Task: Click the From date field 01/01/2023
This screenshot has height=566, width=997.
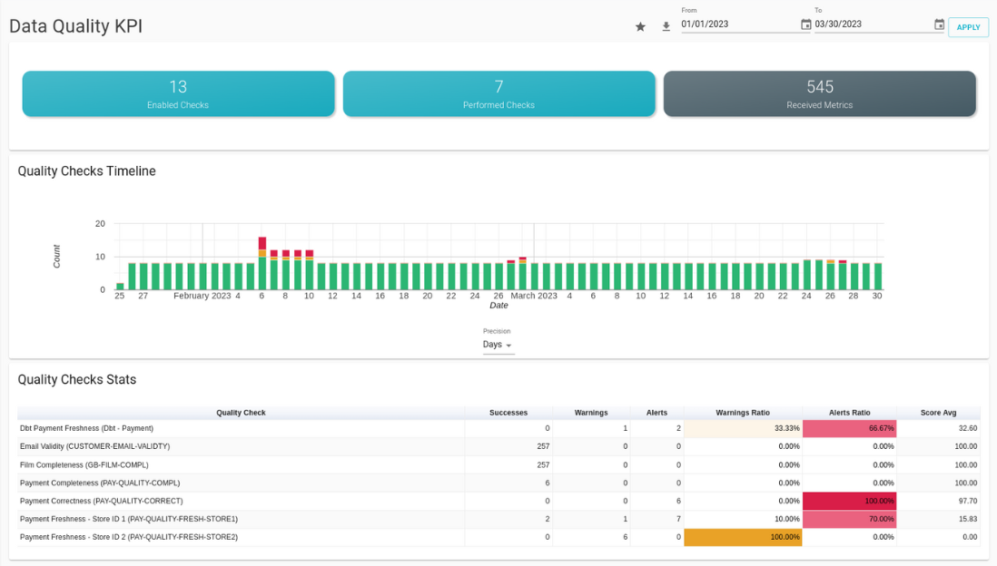Action: pyautogui.click(x=739, y=24)
